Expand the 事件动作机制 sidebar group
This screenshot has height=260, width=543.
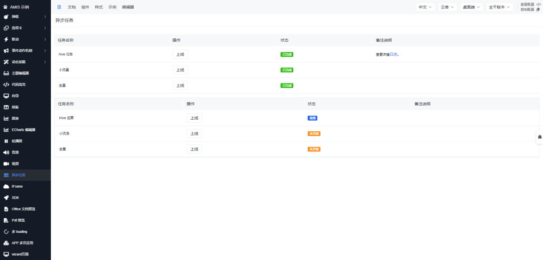pyautogui.click(x=45, y=50)
